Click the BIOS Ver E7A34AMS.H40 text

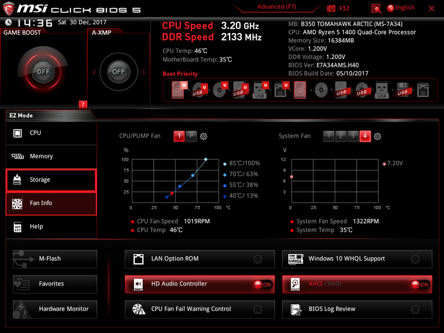click(324, 65)
